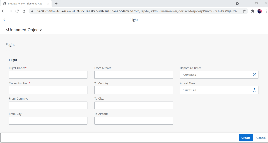Focus the Conection No. input field
Viewport: 268px width, 143px height.
click(48, 90)
